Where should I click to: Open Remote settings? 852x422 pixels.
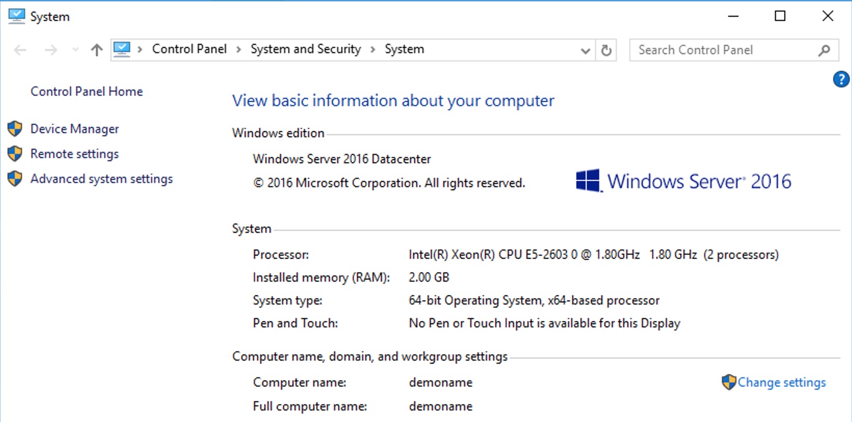(x=74, y=154)
